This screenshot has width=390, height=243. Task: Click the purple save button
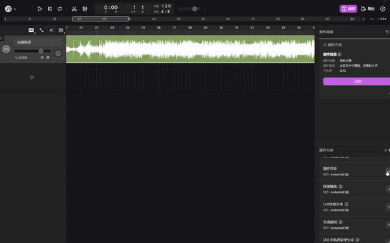pos(348,9)
